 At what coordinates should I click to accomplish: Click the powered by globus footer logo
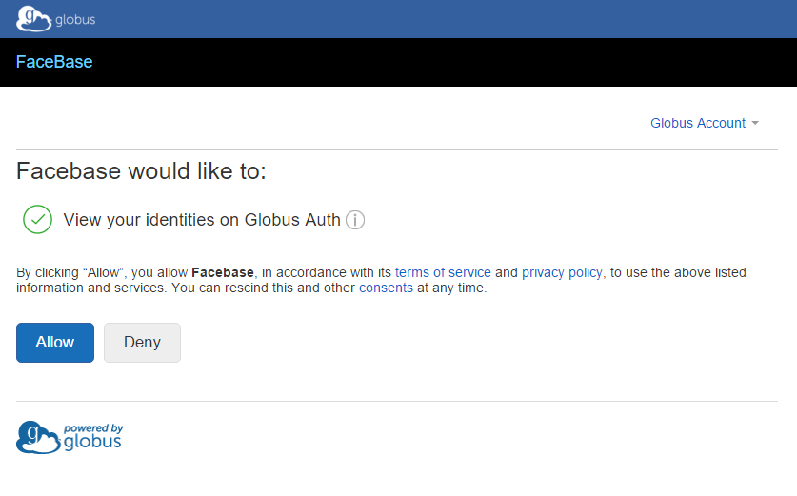pos(70,437)
